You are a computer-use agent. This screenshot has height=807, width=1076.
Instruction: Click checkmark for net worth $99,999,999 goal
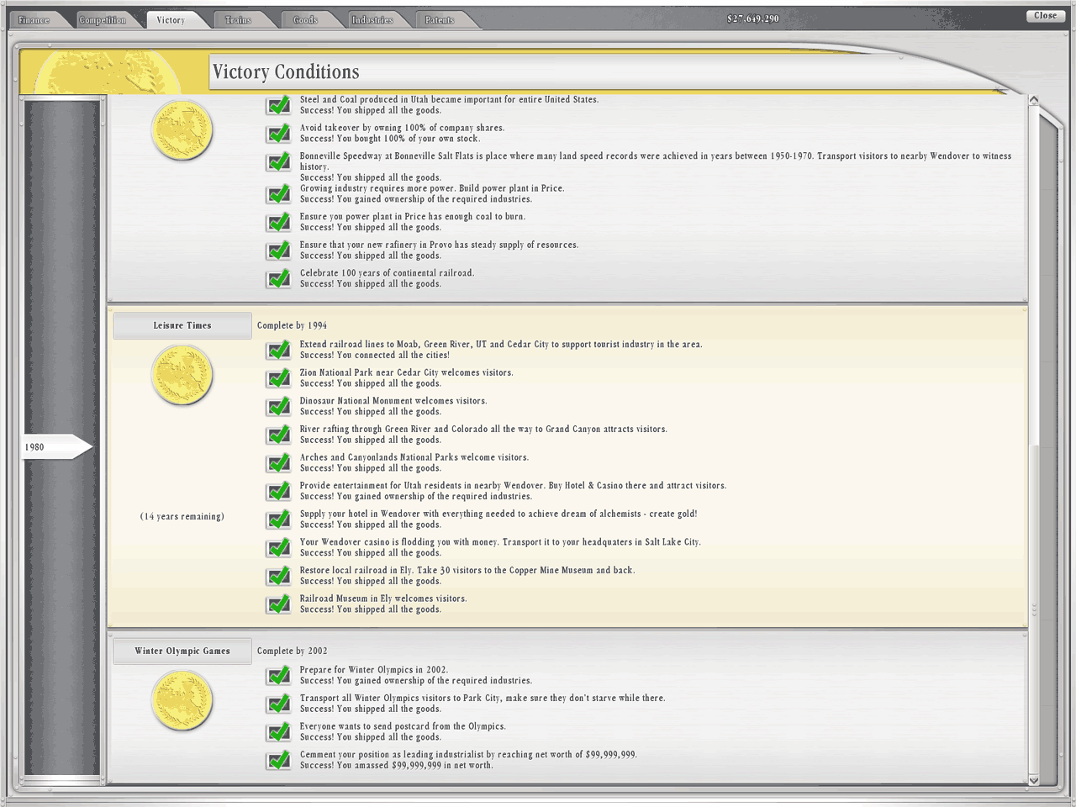point(278,760)
